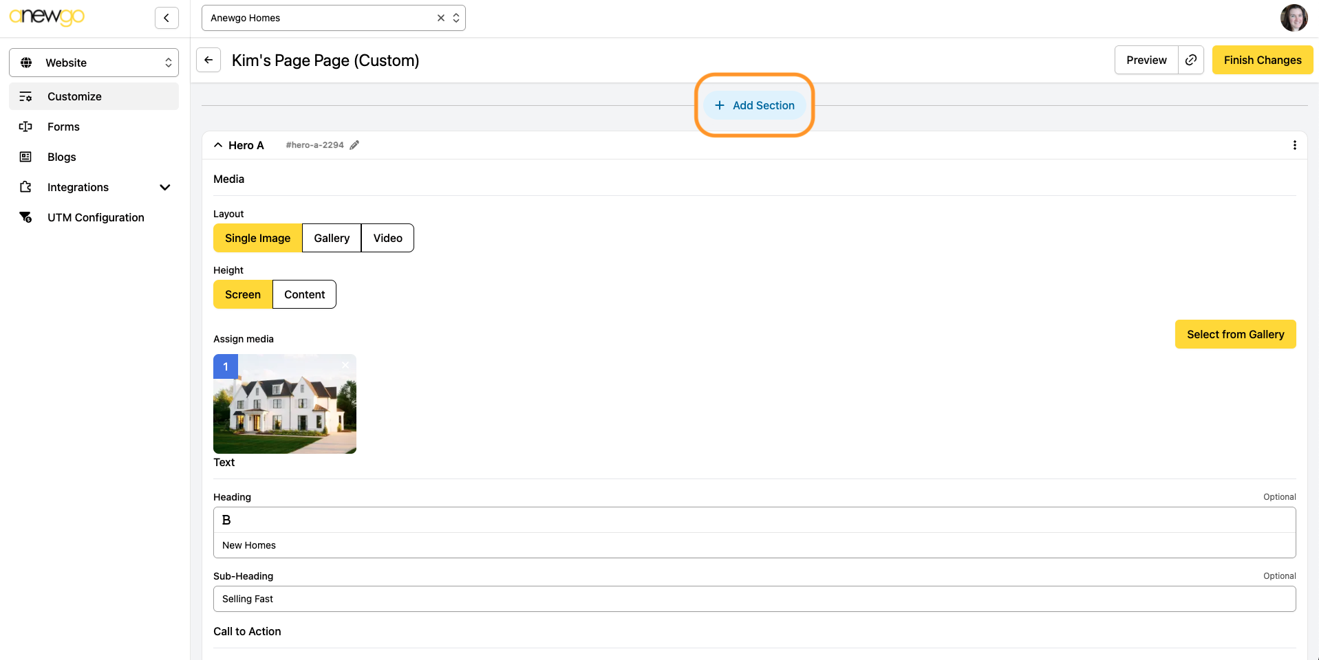The width and height of the screenshot is (1319, 660).
Task: Toggle bold in the Heading editor
Action: 226,520
